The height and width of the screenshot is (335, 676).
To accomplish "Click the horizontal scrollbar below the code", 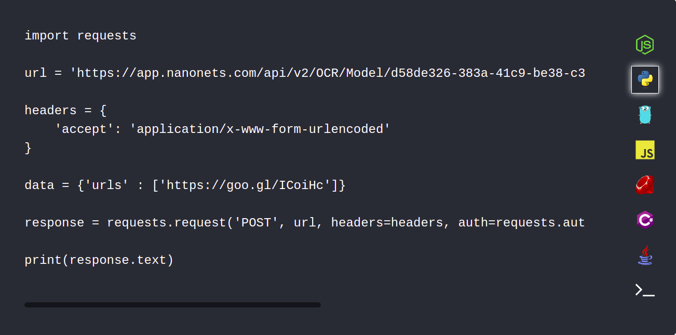I will pyautogui.click(x=172, y=304).
